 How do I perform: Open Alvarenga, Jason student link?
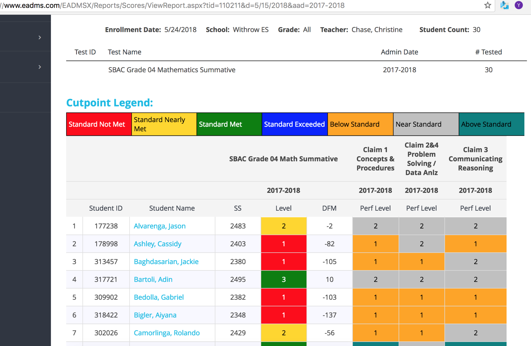[159, 226]
